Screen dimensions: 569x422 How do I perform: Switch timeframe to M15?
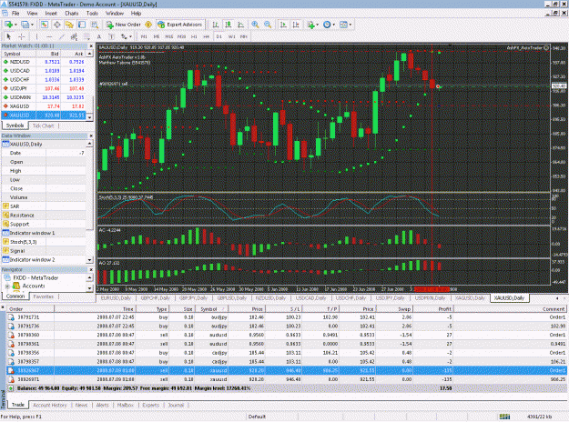click(168, 36)
